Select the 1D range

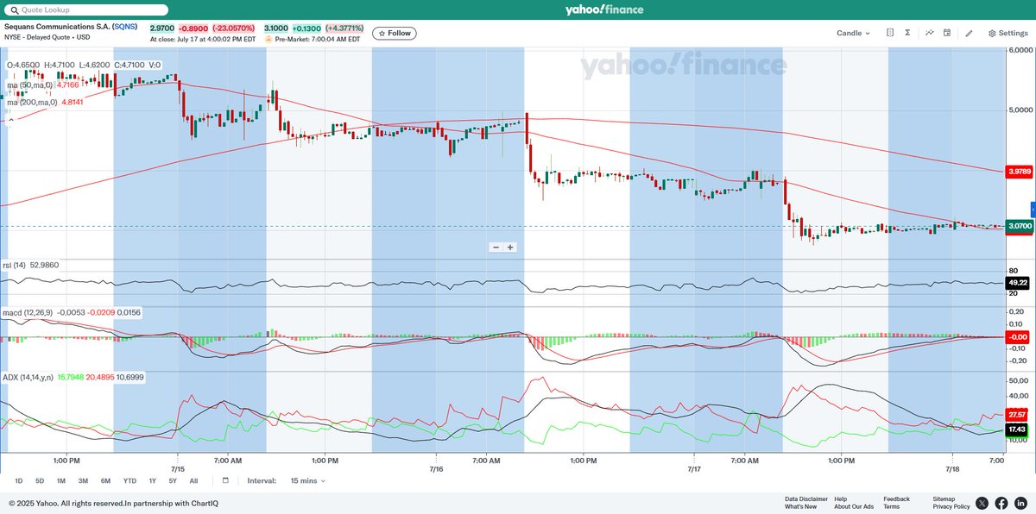click(19, 480)
